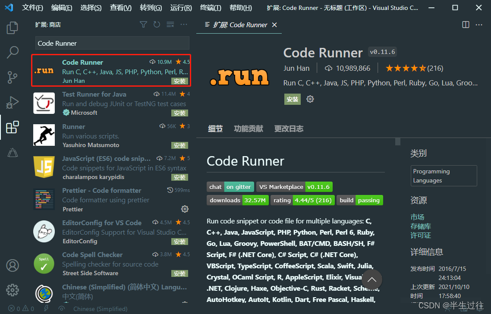Open the Manage gear in activity bar
Image resolution: width=491 pixels, height=314 pixels.
pyautogui.click(x=12, y=290)
